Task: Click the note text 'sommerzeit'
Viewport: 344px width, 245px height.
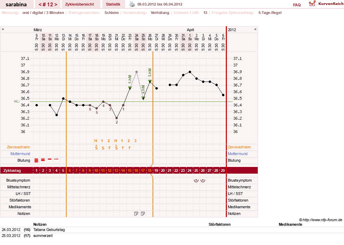Action: point(43,236)
